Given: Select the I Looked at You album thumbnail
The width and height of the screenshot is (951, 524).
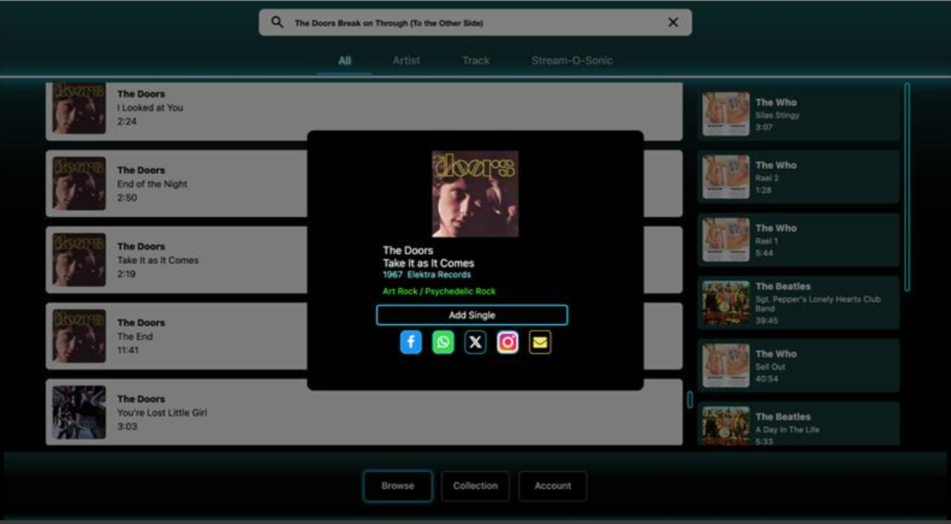Looking at the screenshot, I should (79, 108).
